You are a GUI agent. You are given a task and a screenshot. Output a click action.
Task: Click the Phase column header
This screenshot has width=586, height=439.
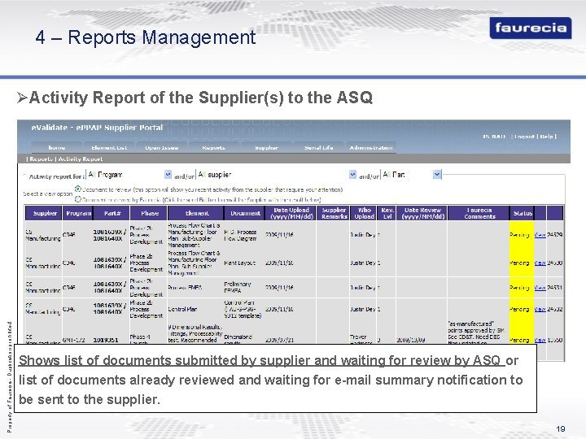tap(150, 213)
